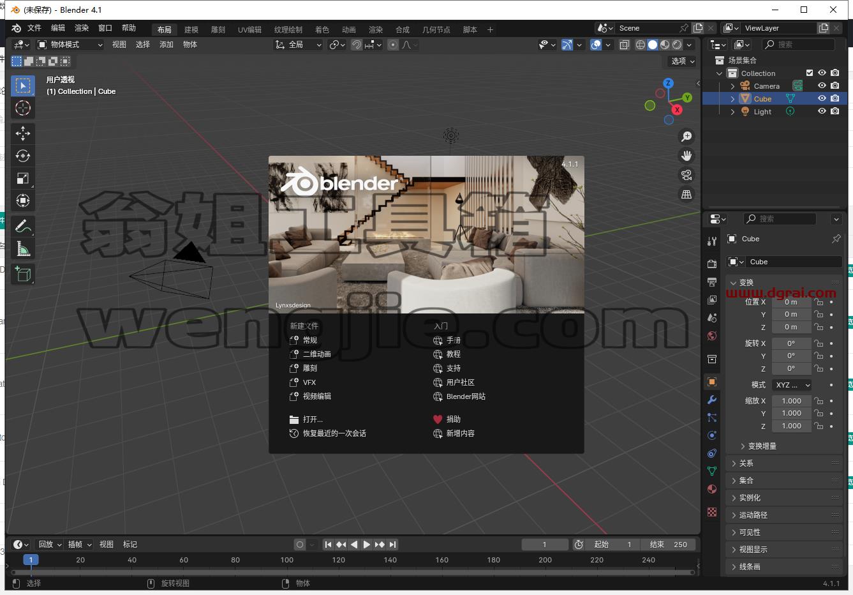Click the timeline frame 1 playhead

[31, 560]
